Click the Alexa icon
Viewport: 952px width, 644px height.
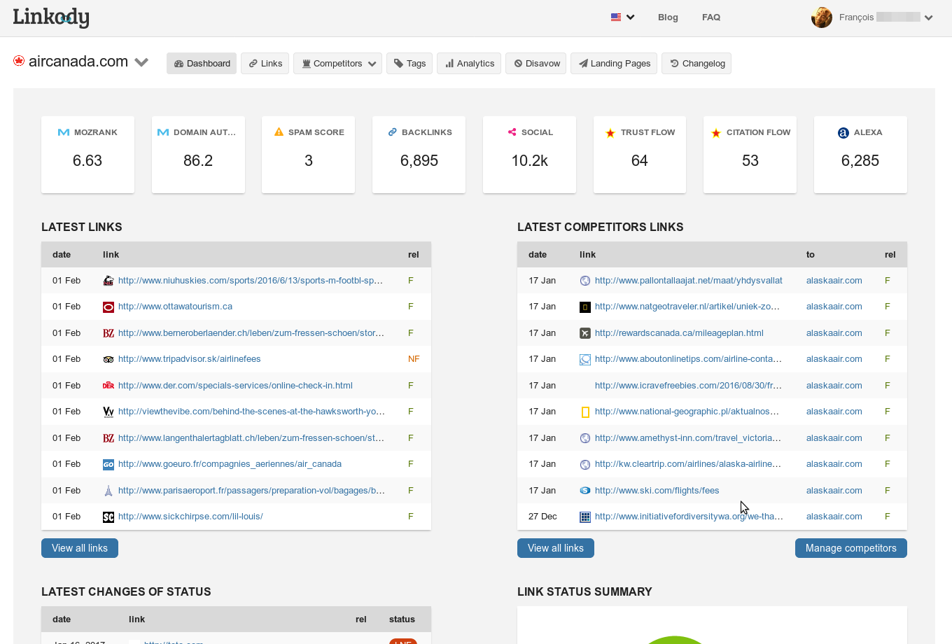pos(843,132)
